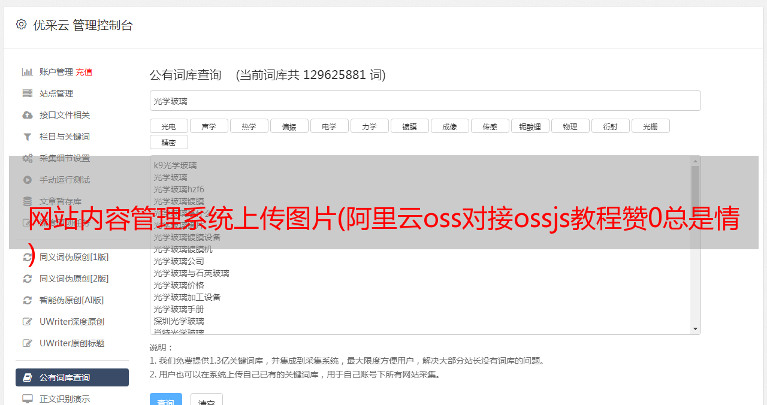Select the 镀膜 keyword tag
Viewport: 767px width, 405px height.
(410, 126)
